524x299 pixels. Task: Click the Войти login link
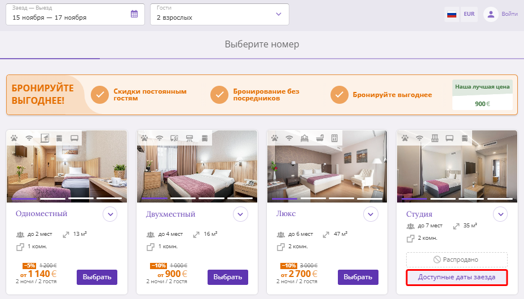(509, 14)
